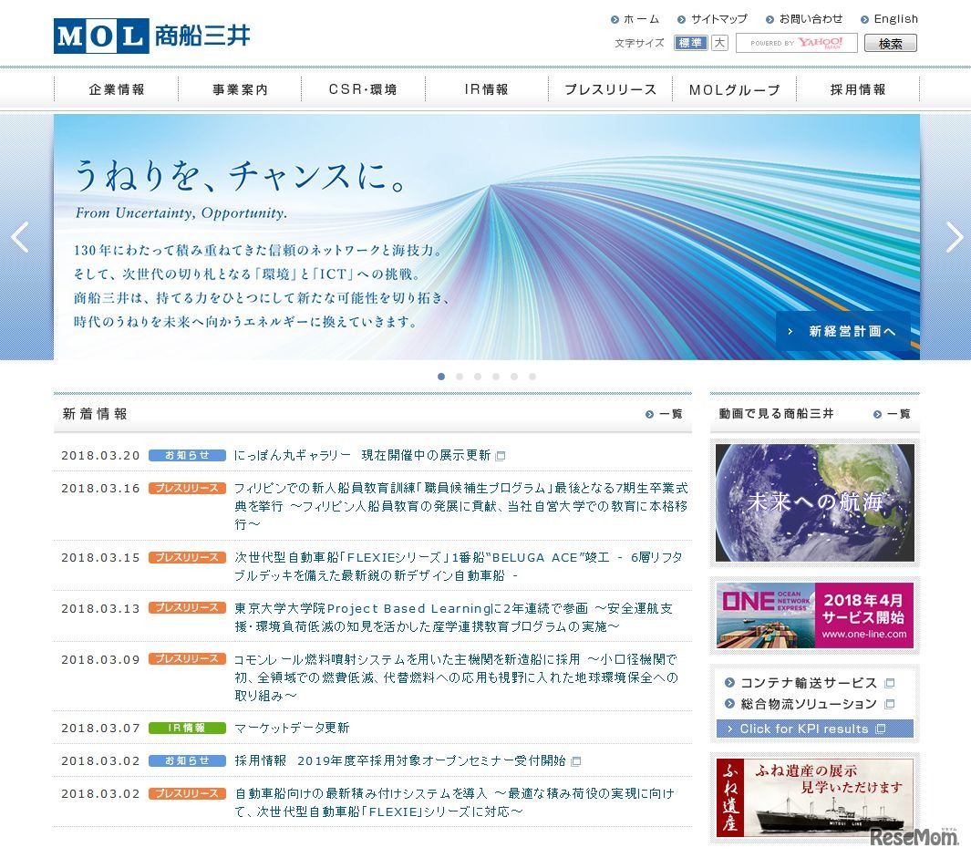The width and height of the screenshot is (971, 858).
Task: Open the BELUGA ACE press release
Action: [x=459, y=566]
